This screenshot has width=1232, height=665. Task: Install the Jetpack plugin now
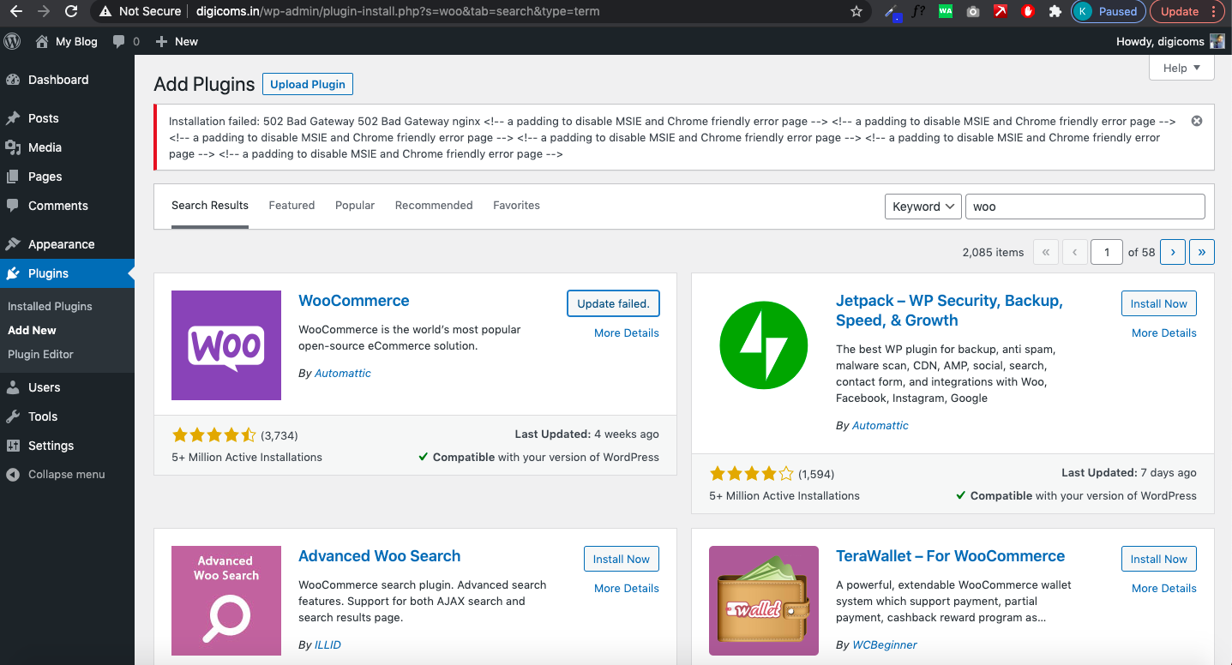pyautogui.click(x=1158, y=303)
